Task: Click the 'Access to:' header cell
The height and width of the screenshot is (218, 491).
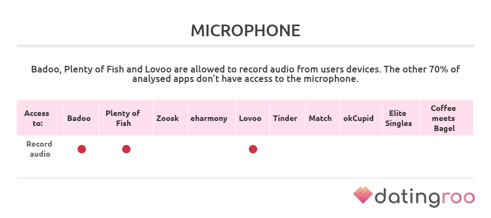Action: [40, 118]
